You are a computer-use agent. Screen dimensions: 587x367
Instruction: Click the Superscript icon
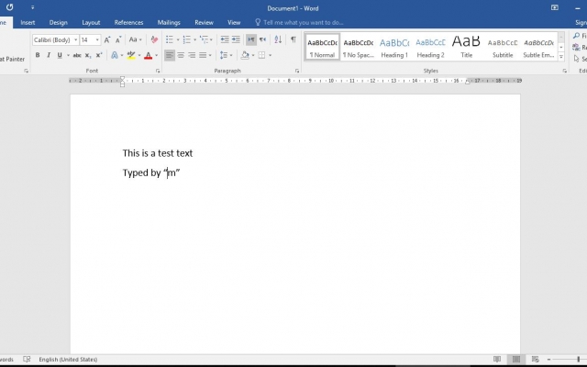(x=99, y=55)
